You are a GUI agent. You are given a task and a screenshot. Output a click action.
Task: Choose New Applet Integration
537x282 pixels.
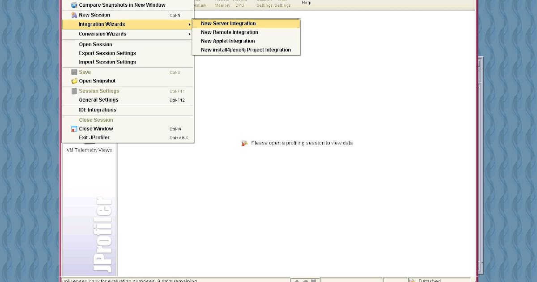click(x=229, y=41)
